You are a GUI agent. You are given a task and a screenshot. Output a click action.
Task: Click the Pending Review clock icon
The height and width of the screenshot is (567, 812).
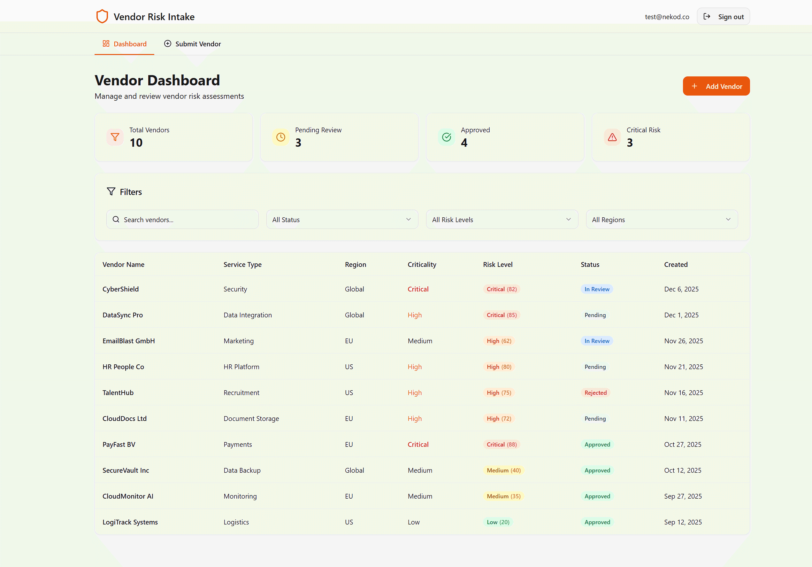coord(280,137)
